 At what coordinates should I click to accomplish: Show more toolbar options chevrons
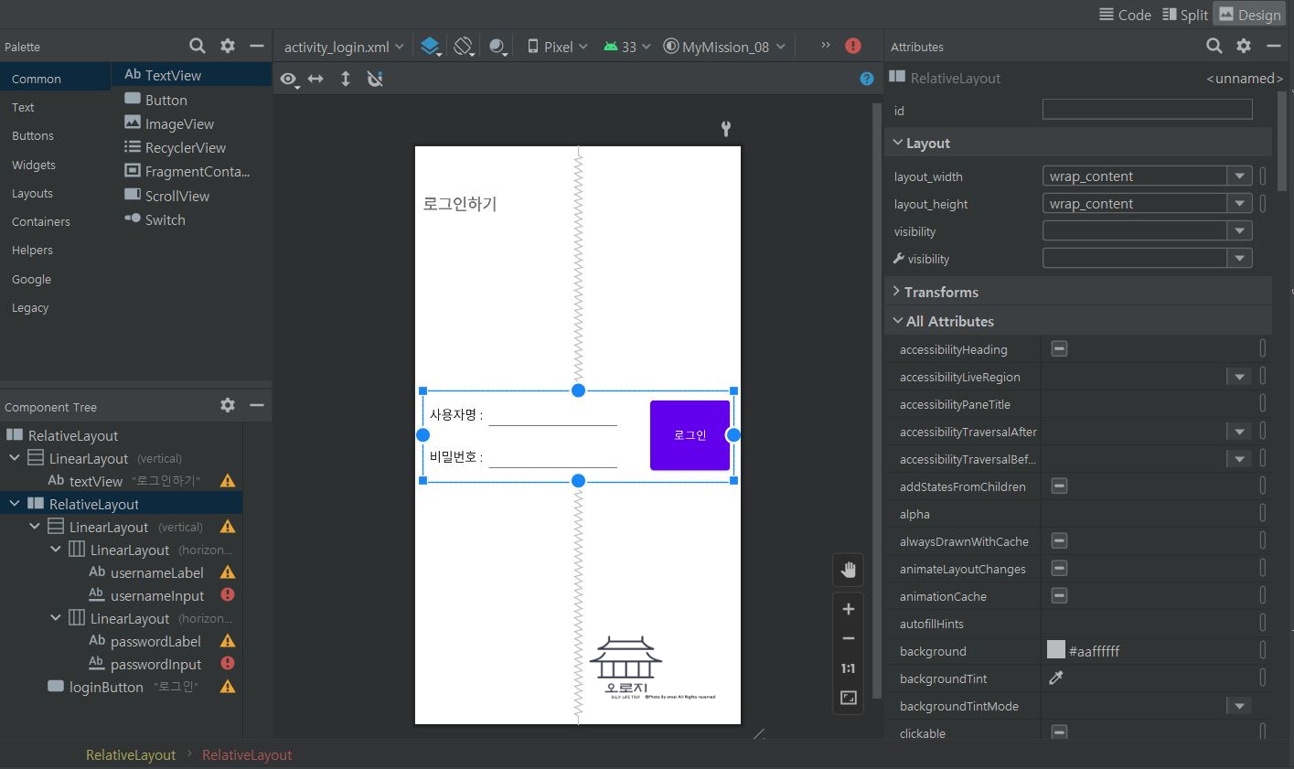(826, 45)
